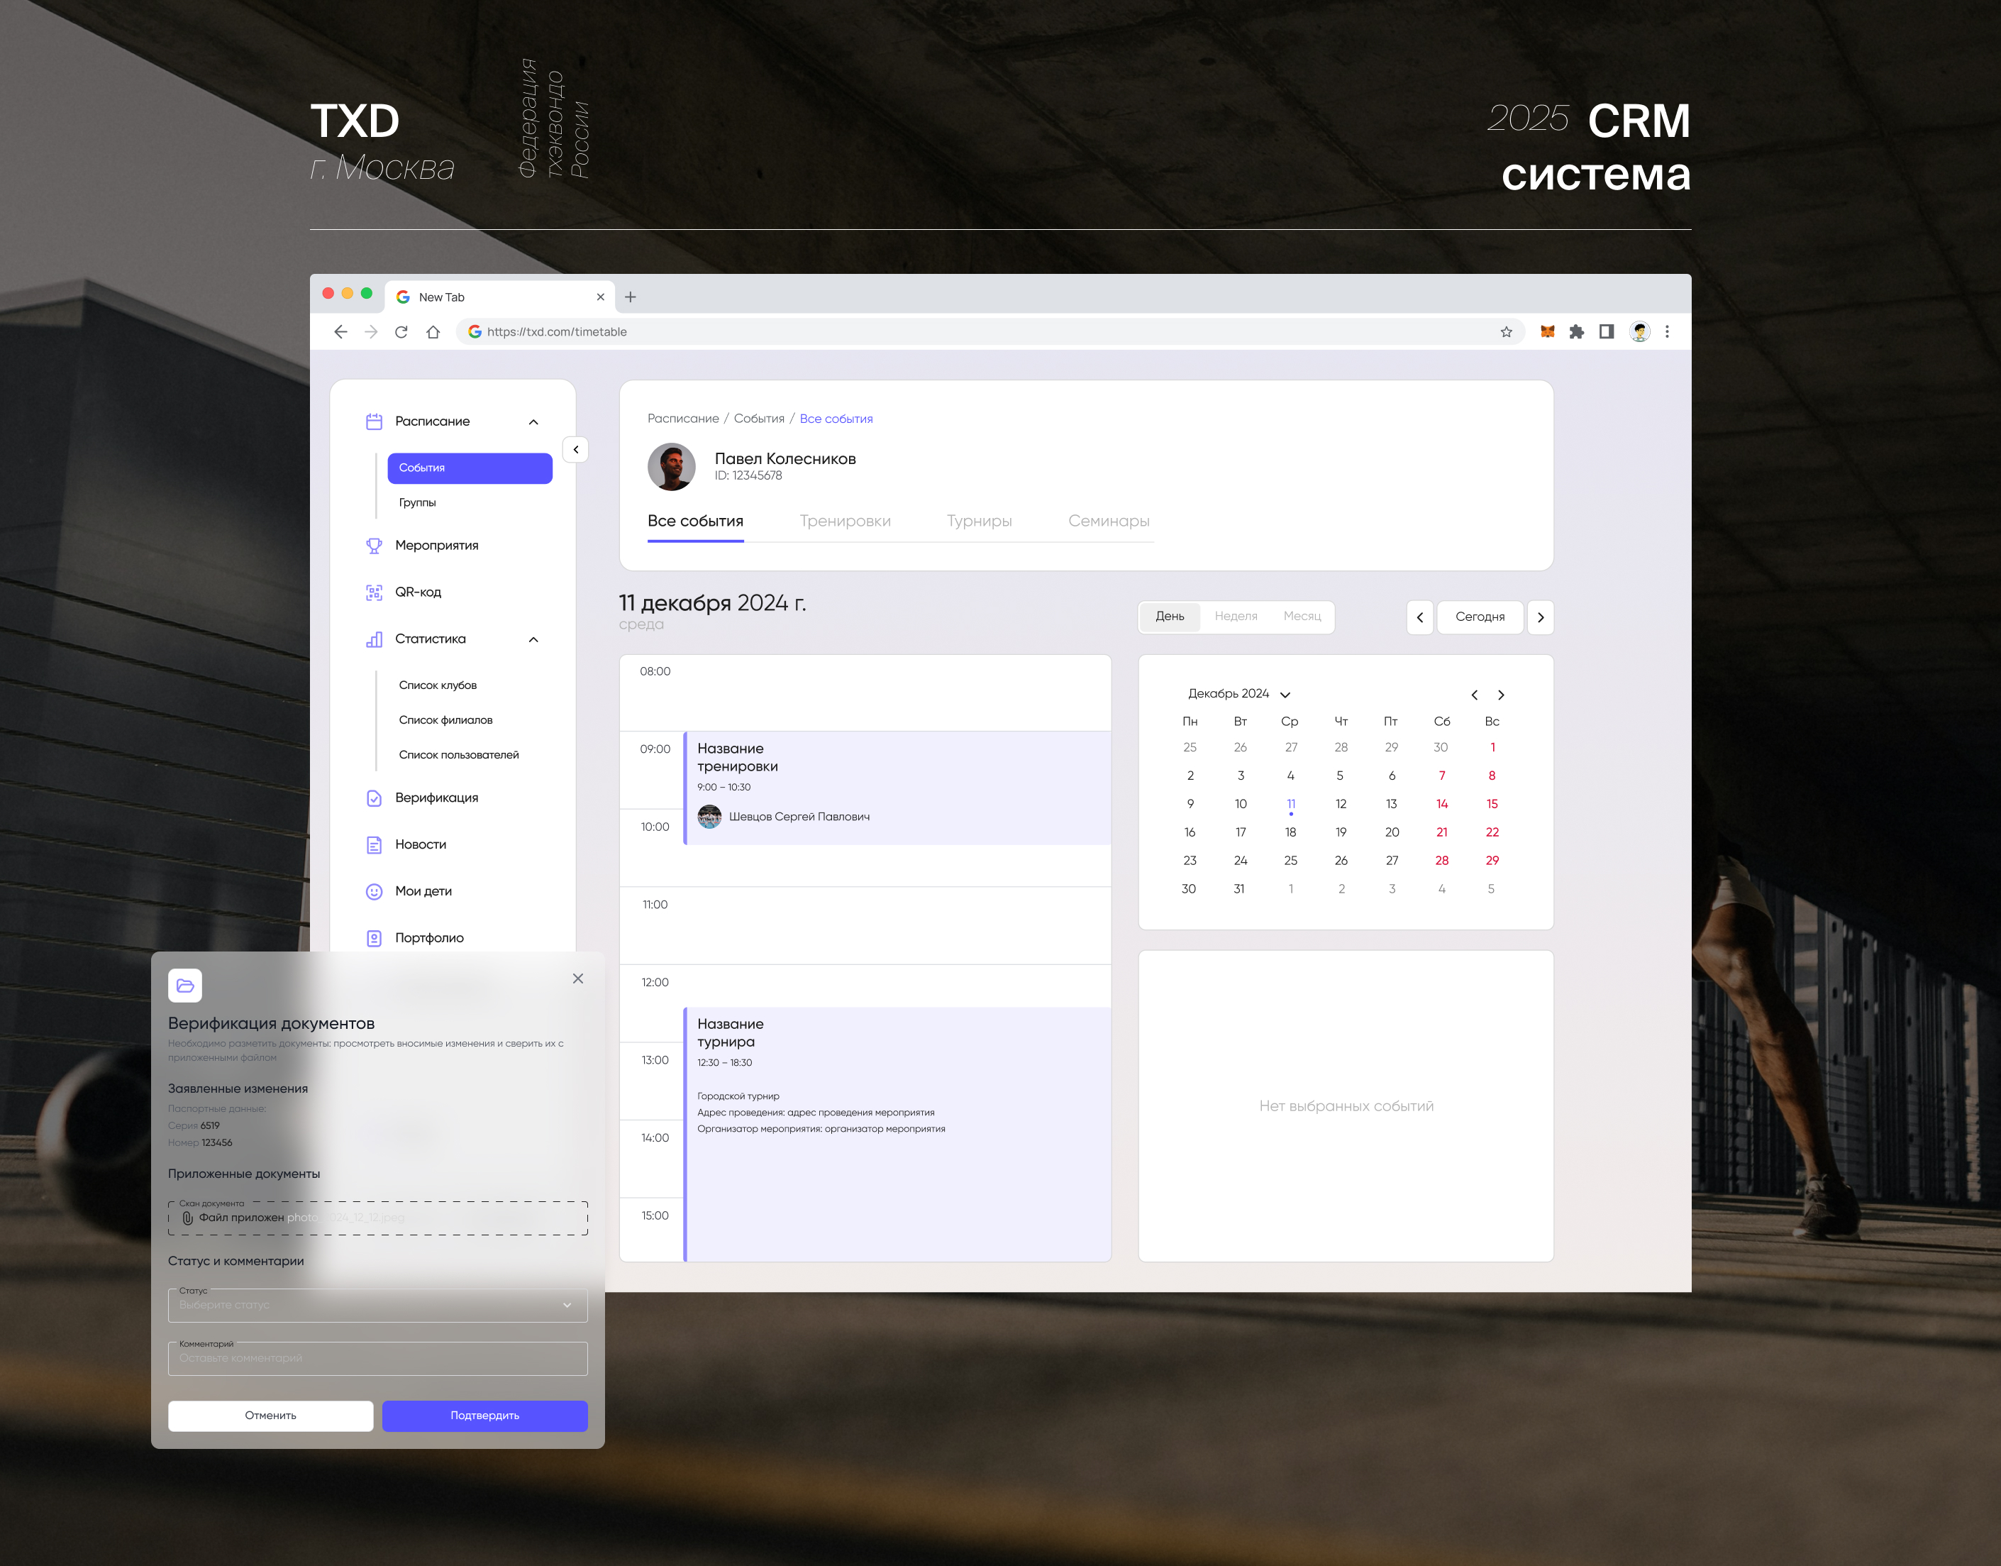
Task: Switch calendar view to Месяц
Action: 1302,616
